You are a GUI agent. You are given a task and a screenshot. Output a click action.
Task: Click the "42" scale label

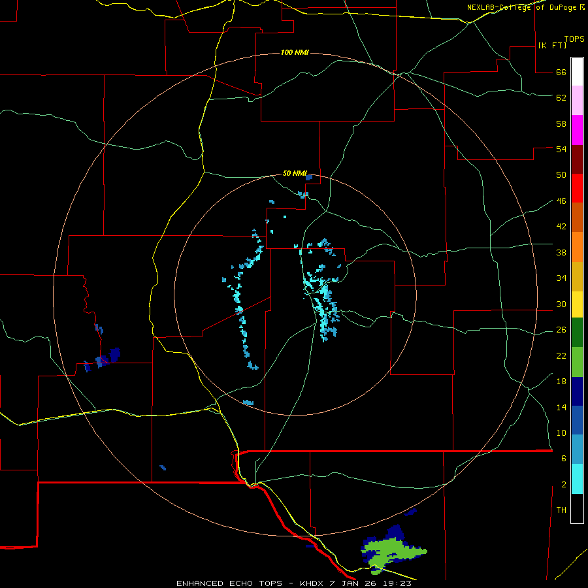click(x=561, y=227)
